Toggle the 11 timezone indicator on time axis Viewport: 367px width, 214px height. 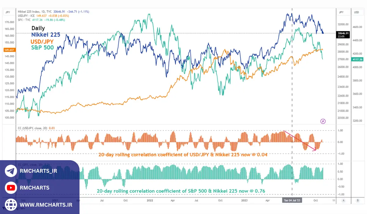(x=334, y=201)
